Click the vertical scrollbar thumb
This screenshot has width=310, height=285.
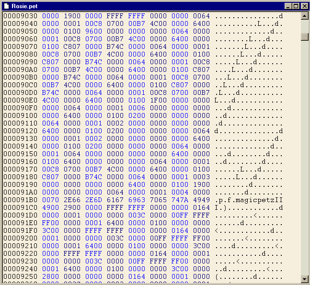pyautogui.click(x=305, y=37)
